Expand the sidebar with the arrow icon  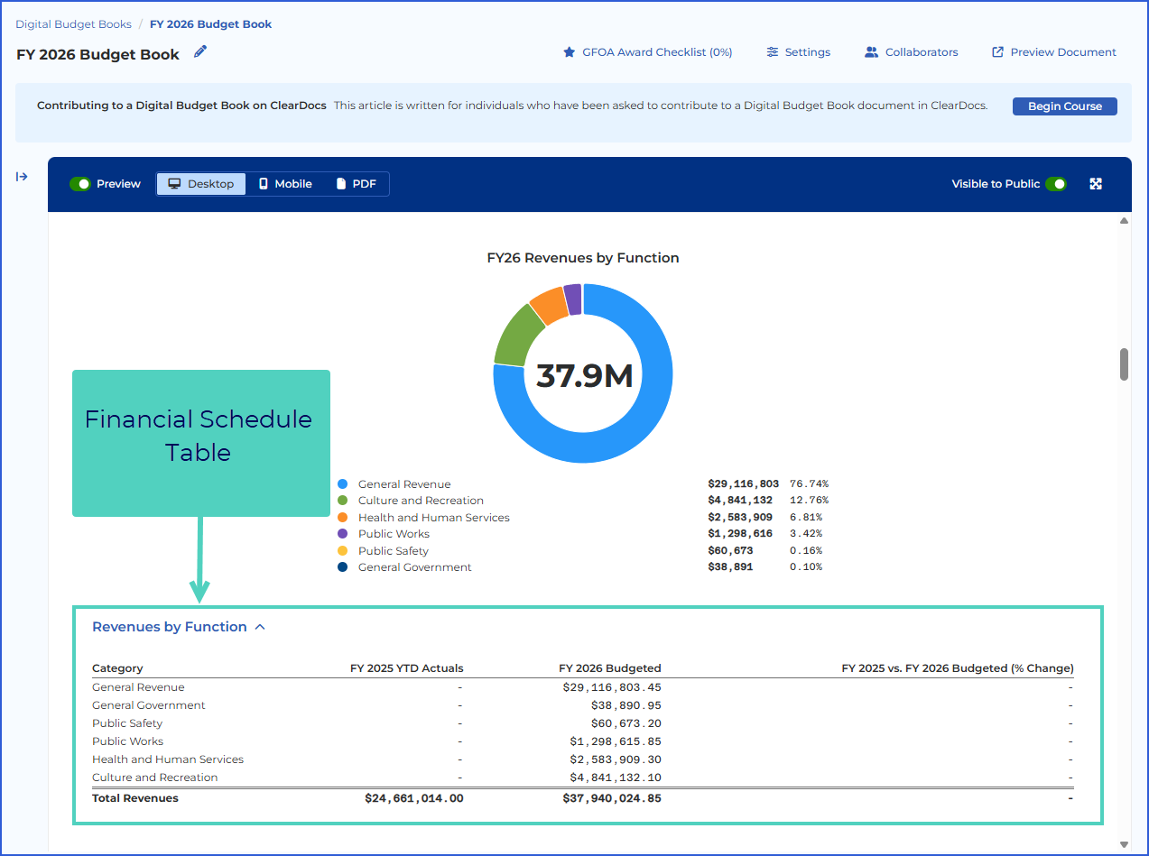pyautogui.click(x=22, y=177)
